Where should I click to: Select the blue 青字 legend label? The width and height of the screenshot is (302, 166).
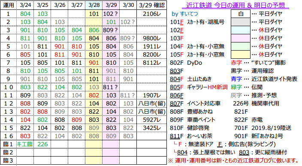236,79
